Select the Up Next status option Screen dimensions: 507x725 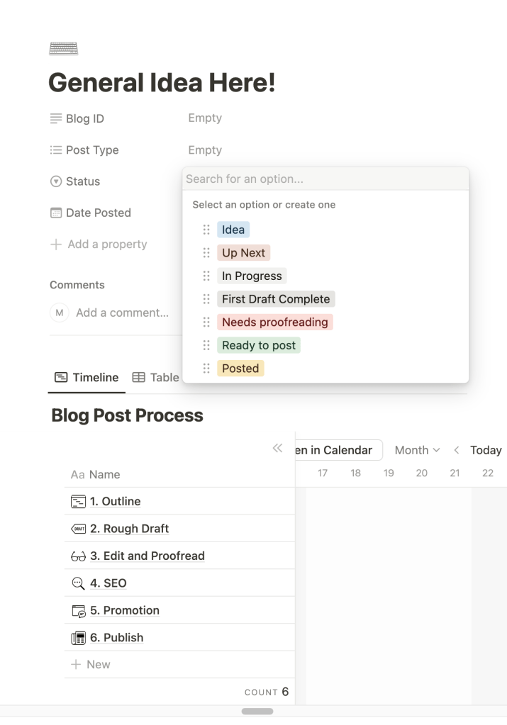pyautogui.click(x=243, y=253)
